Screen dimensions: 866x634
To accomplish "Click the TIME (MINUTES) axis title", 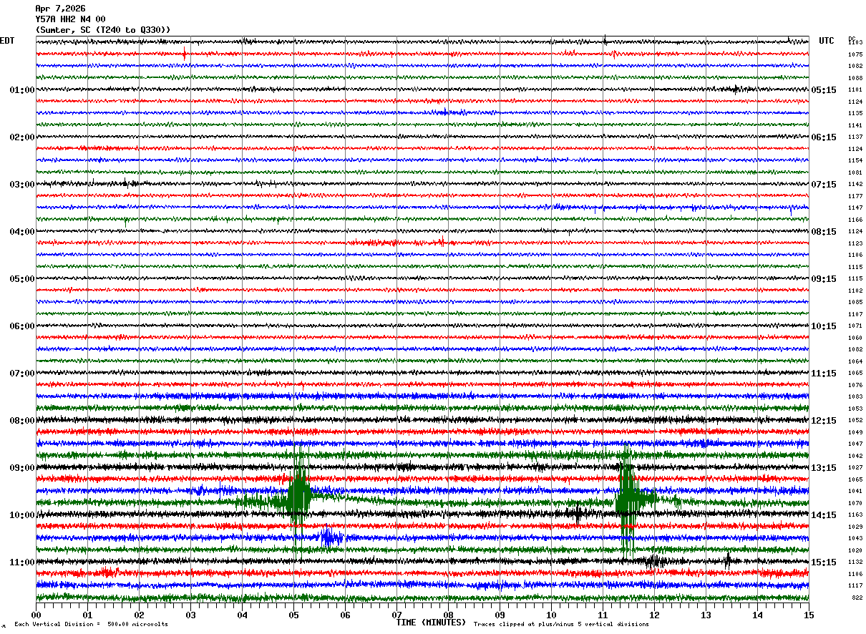I will pyautogui.click(x=431, y=623).
